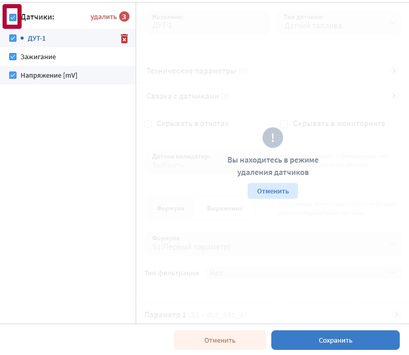The height and width of the screenshot is (355, 409).
Task: Open the Тип датчика dropdown
Action: 339,22
